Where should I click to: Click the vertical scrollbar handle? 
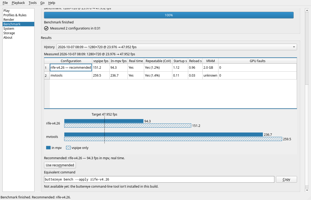pyautogui.click(x=307, y=135)
